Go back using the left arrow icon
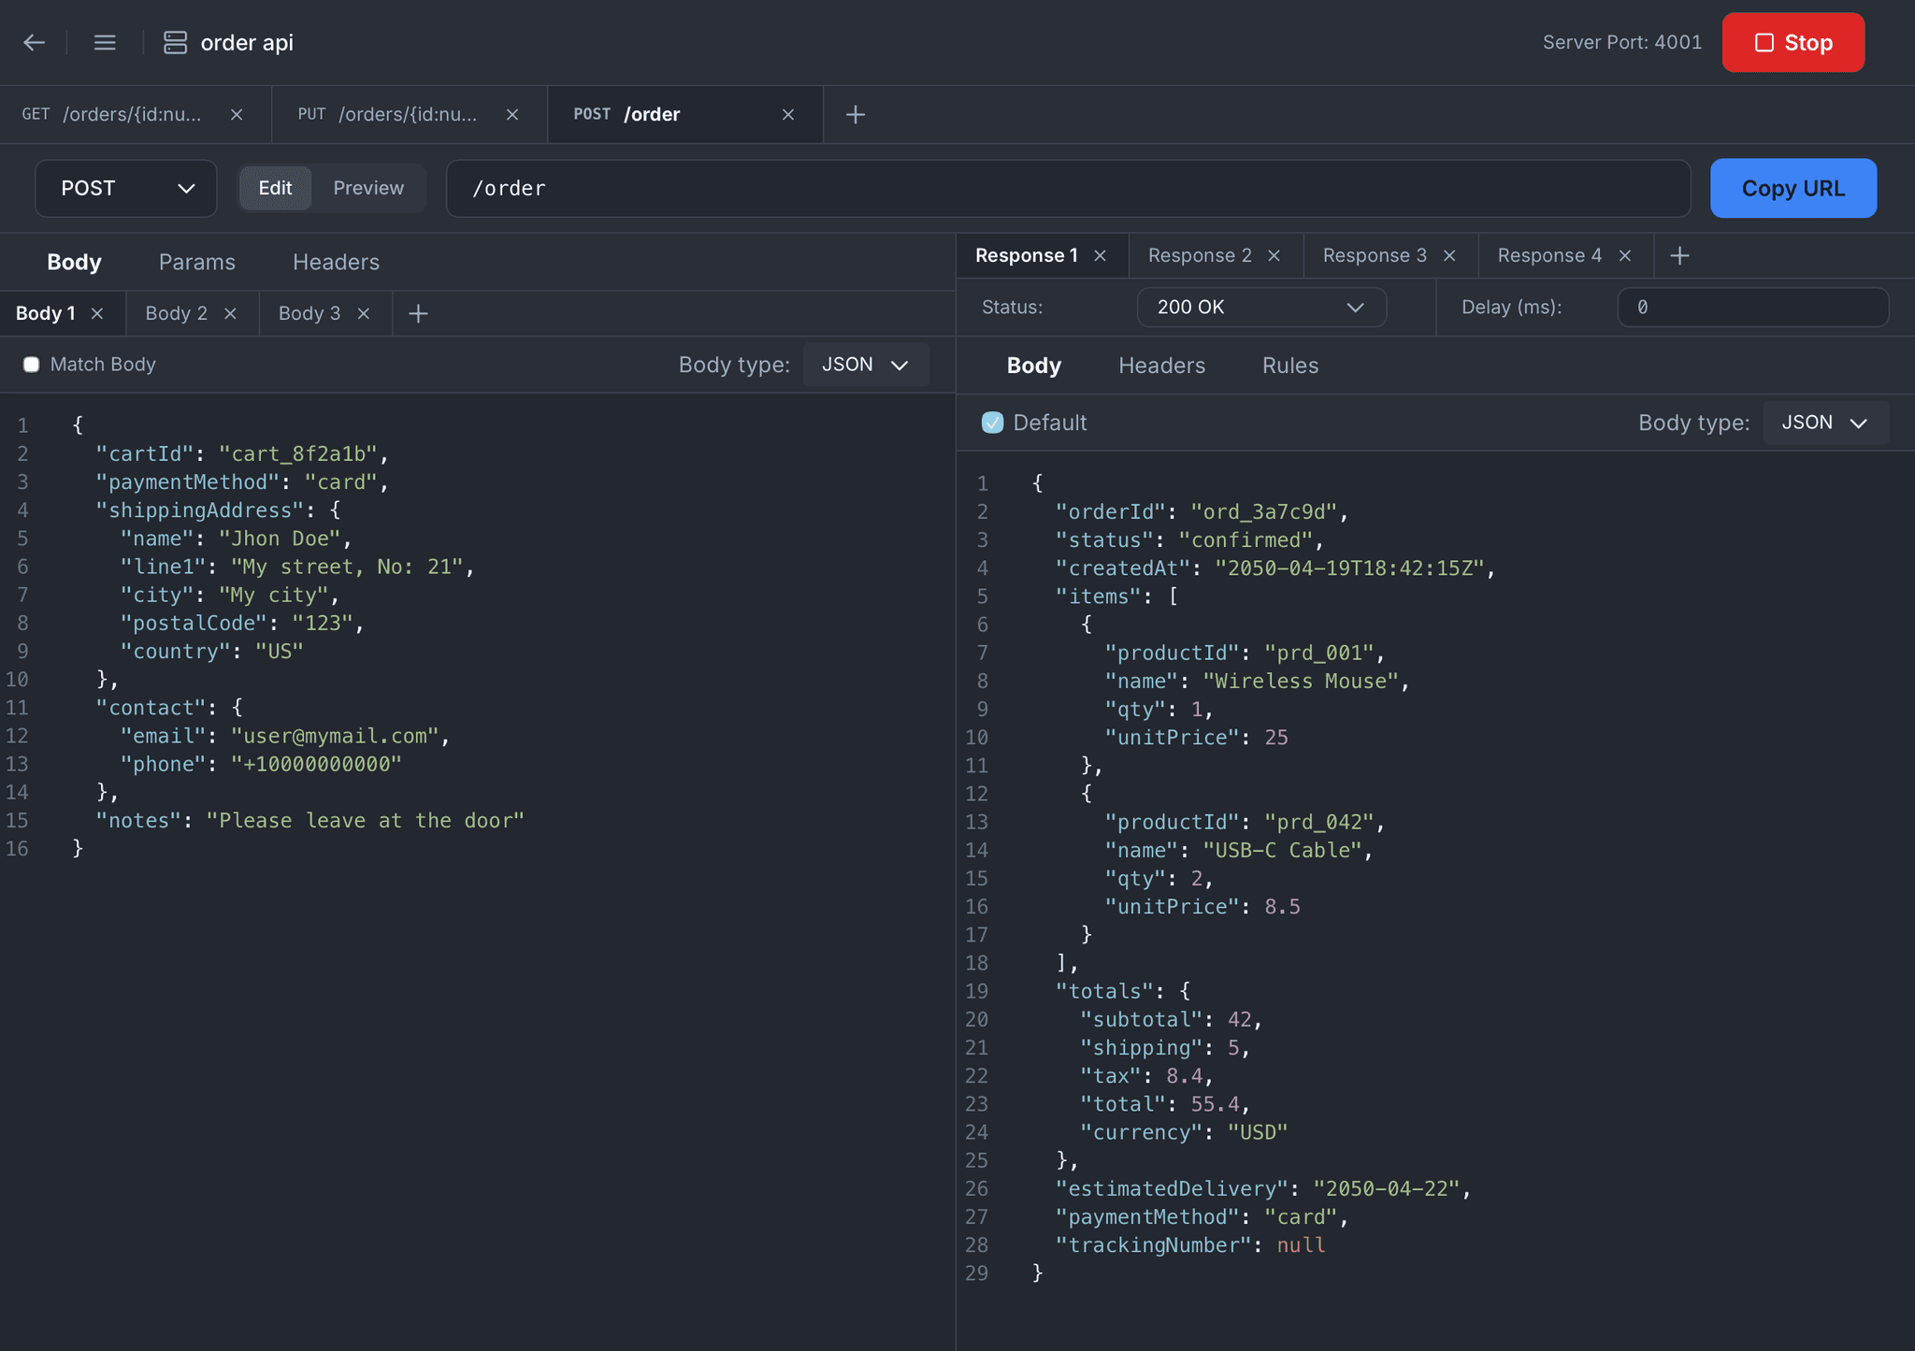The width and height of the screenshot is (1915, 1351). click(x=35, y=43)
